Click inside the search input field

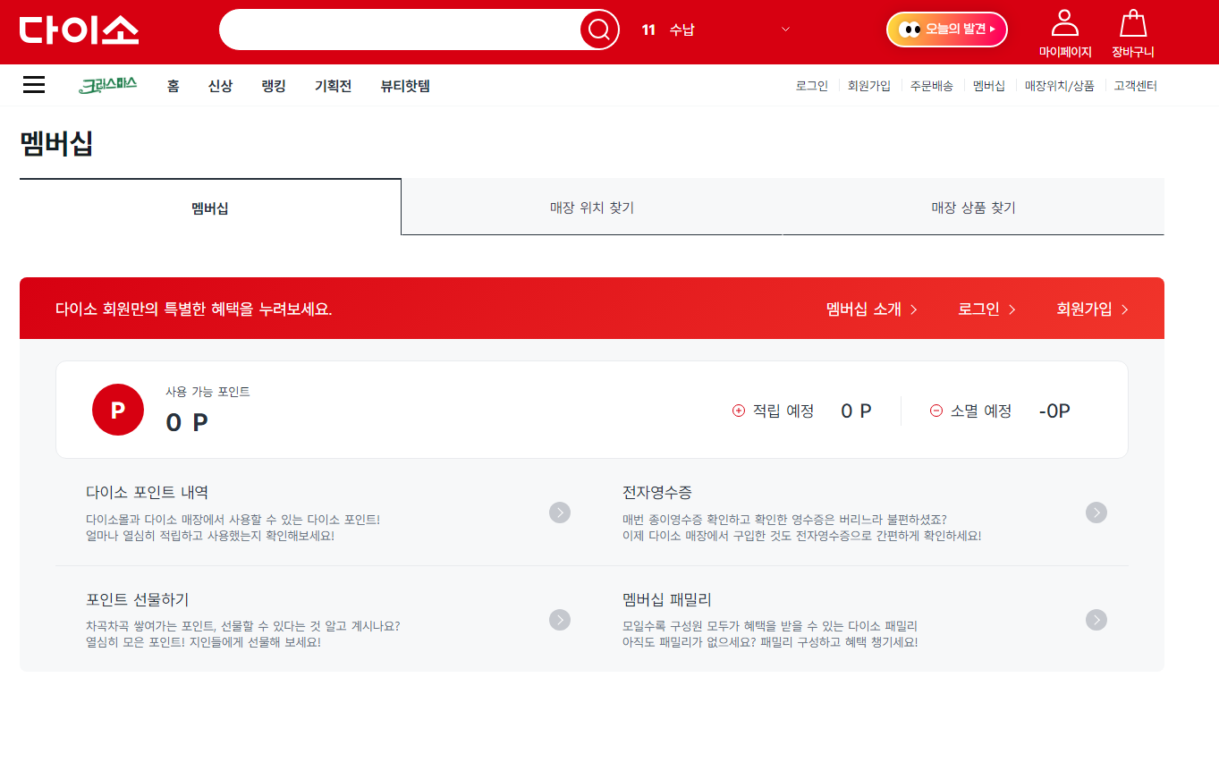coord(400,30)
